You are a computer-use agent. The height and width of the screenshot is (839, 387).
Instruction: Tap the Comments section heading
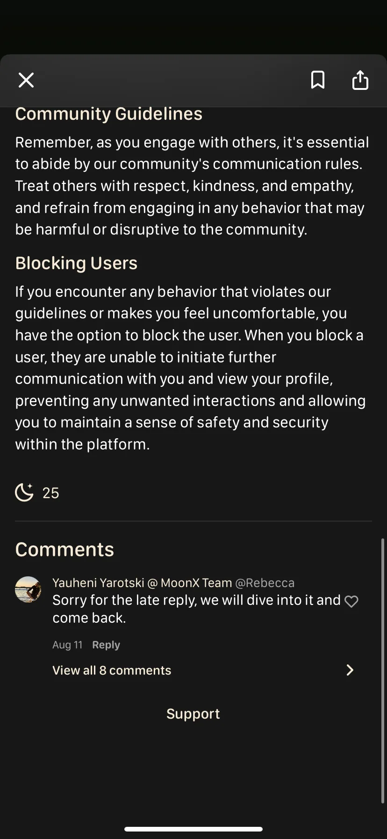(64, 550)
